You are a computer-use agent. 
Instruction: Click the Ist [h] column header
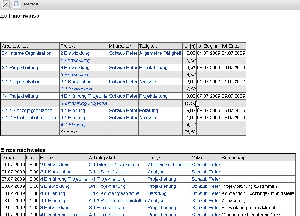click(189, 46)
